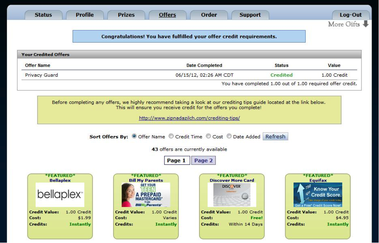This screenshot has width=379, height=243.
Task: Click the Congratulations message banner
Action: pyautogui.click(x=189, y=37)
